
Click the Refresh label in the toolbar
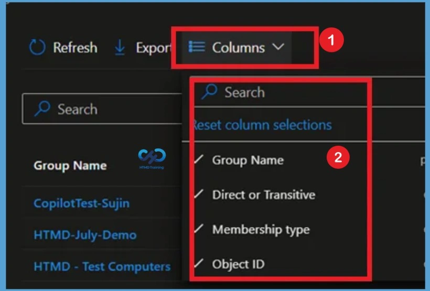(x=75, y=47)
